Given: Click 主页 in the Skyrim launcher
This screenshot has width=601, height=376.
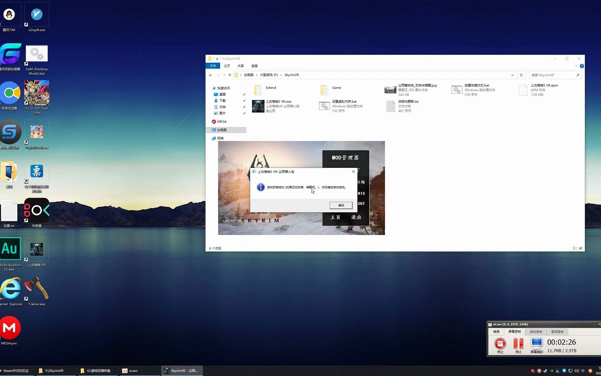Looking at the screenshot, I should (335, 217).
